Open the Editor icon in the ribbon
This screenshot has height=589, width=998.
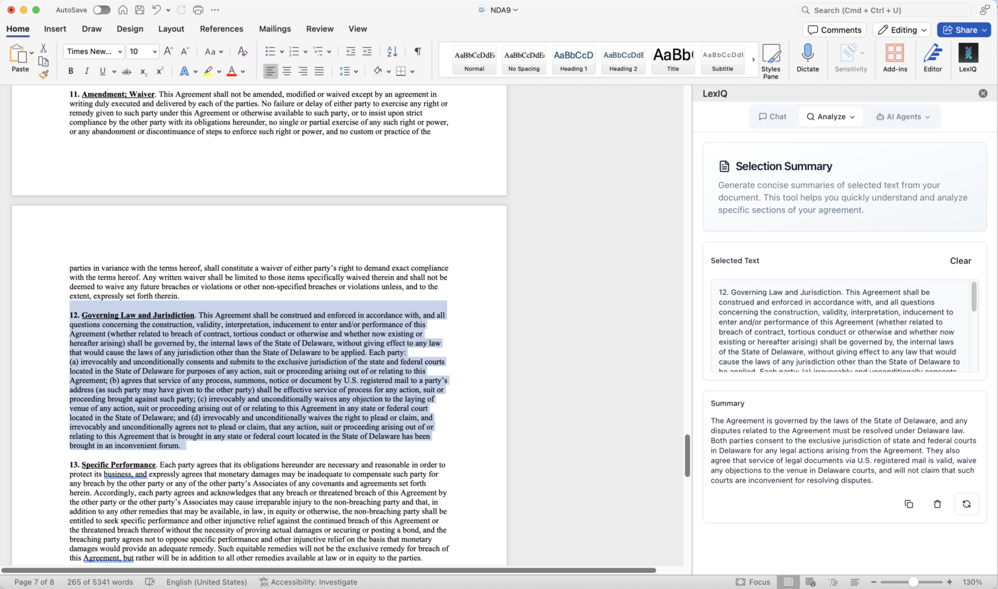coord(933,58)
